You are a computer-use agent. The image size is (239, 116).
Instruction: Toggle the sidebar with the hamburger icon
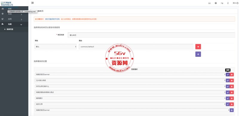click(32, 3)
